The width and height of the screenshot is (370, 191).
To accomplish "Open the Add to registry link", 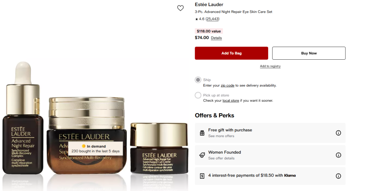I will coord(270,66).
